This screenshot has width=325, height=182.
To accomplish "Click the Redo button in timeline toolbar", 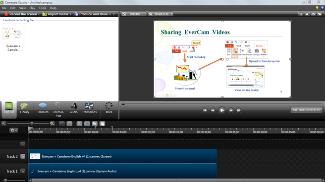I will (x=69, y=124).
